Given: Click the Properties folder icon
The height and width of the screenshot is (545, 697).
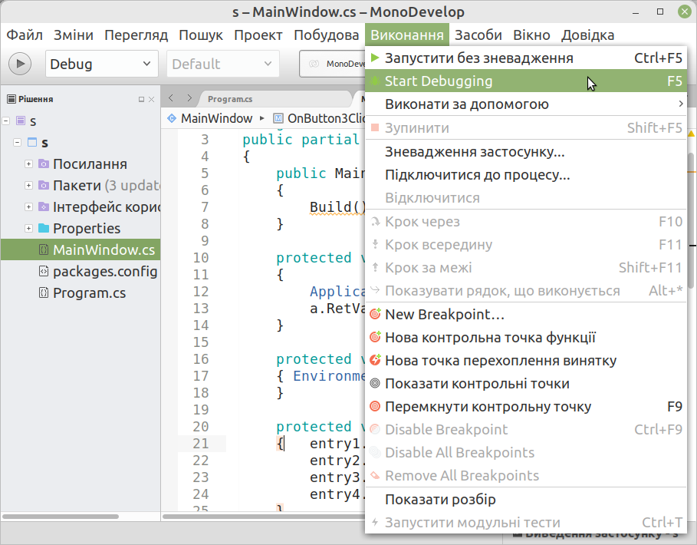Looking at the screenshot, I should (44, 228).
